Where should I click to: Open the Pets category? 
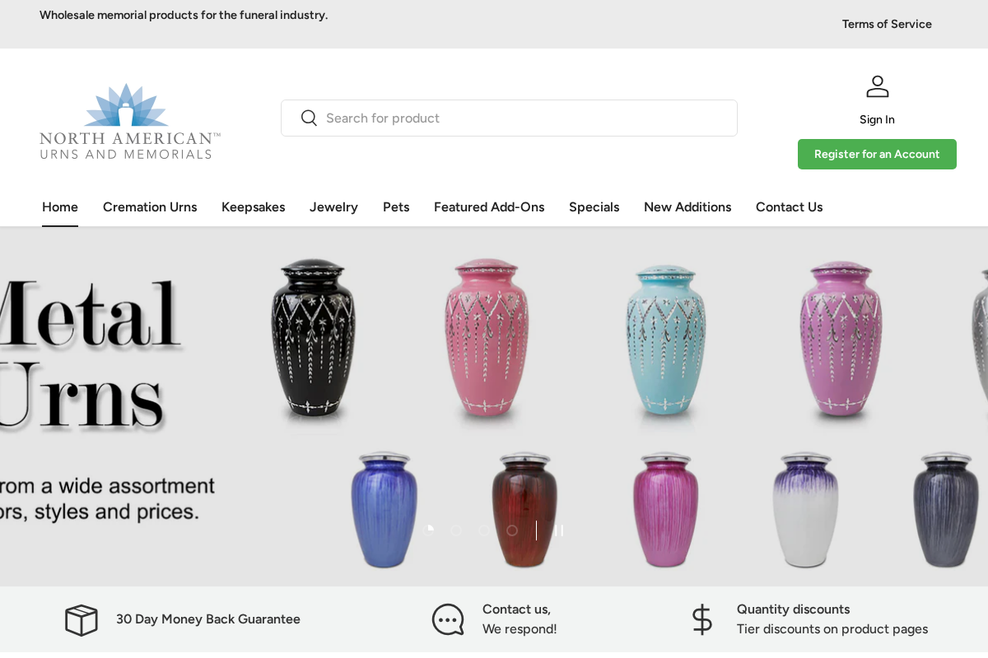(396, 206)
